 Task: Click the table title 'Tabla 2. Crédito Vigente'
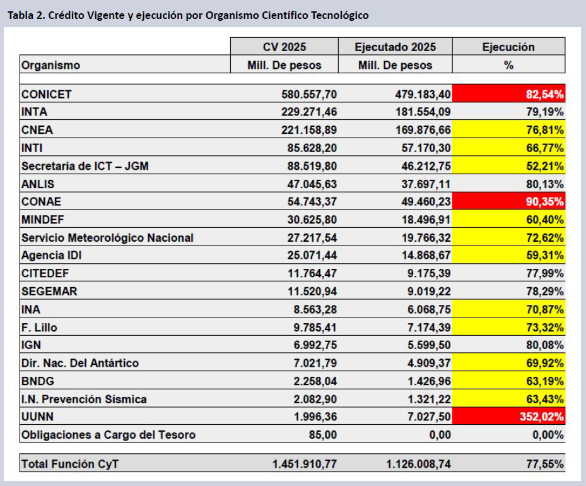coord(188,15)
